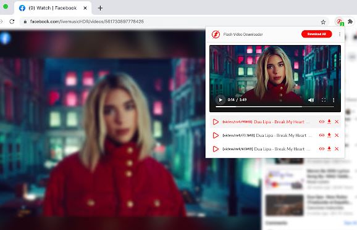Click the address bar URL

click(x=86, y=22)
